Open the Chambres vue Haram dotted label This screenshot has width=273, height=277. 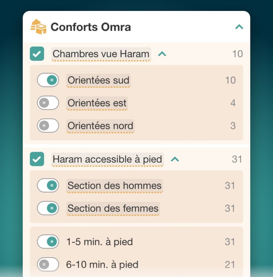(x=100, y=54)
